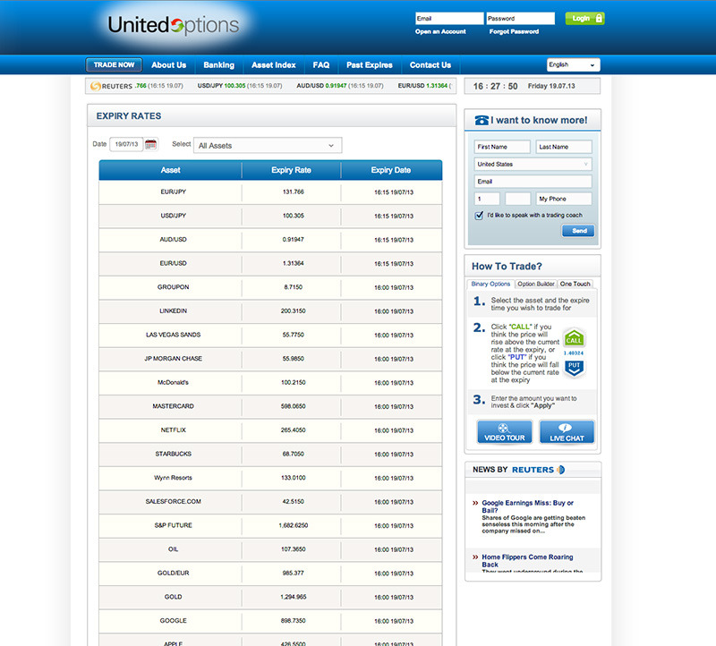Toggle 'I'd like to speak with a trading coach' checkbox
The image size is (716, 646).
(479, 215)
